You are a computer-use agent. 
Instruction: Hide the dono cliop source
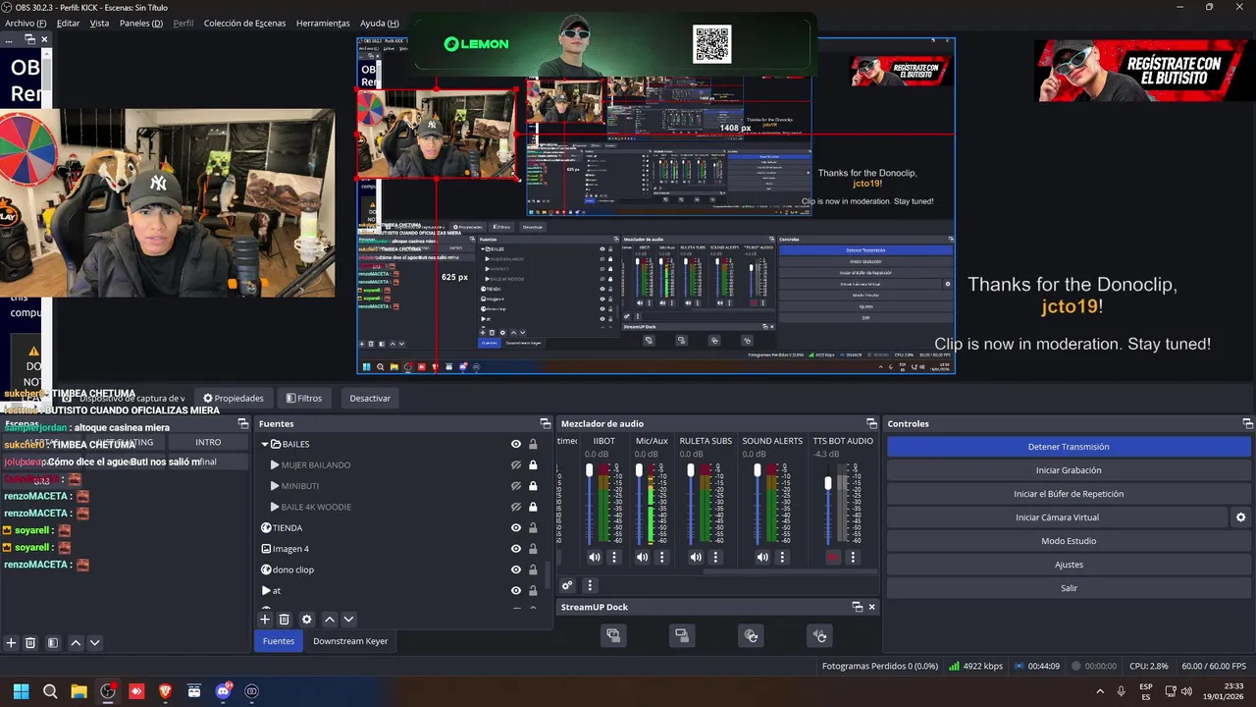[516, 570]
